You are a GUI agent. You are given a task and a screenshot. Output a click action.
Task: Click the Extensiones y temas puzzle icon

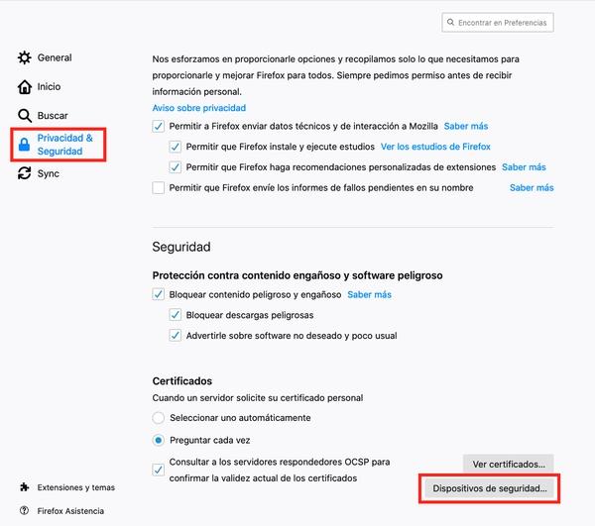(24, 487)
